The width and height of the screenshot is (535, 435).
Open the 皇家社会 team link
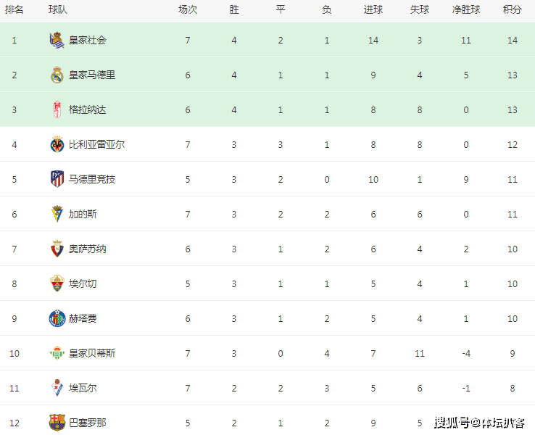click(x=88, y=41)
